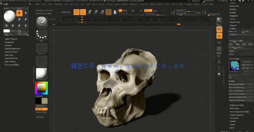Toggle the M material mode

(141, 10)
